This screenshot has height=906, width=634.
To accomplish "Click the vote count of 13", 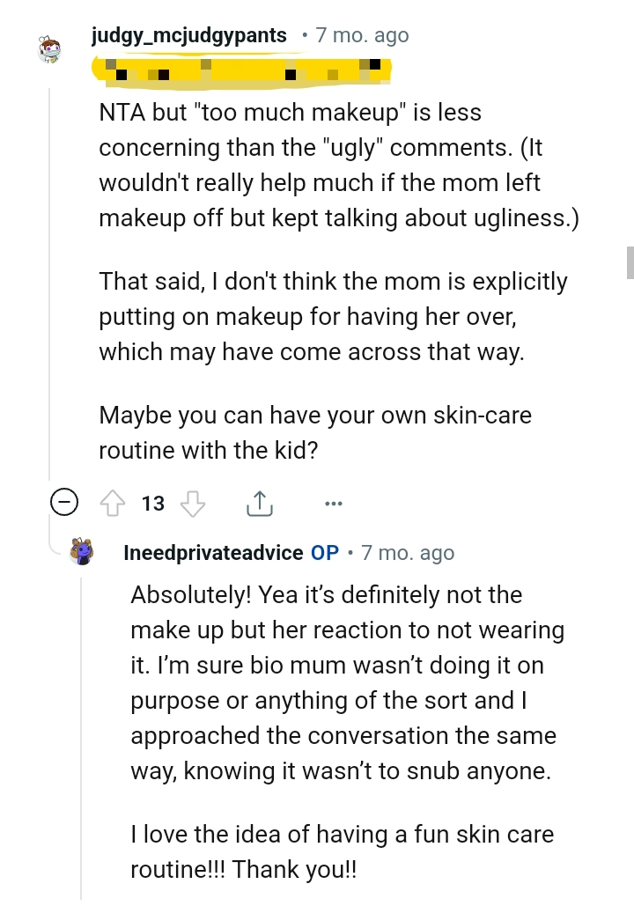I will point(153,504).
